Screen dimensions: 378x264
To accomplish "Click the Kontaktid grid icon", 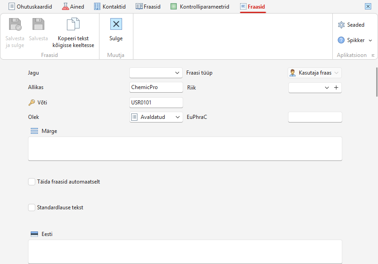I will (97, 6).
